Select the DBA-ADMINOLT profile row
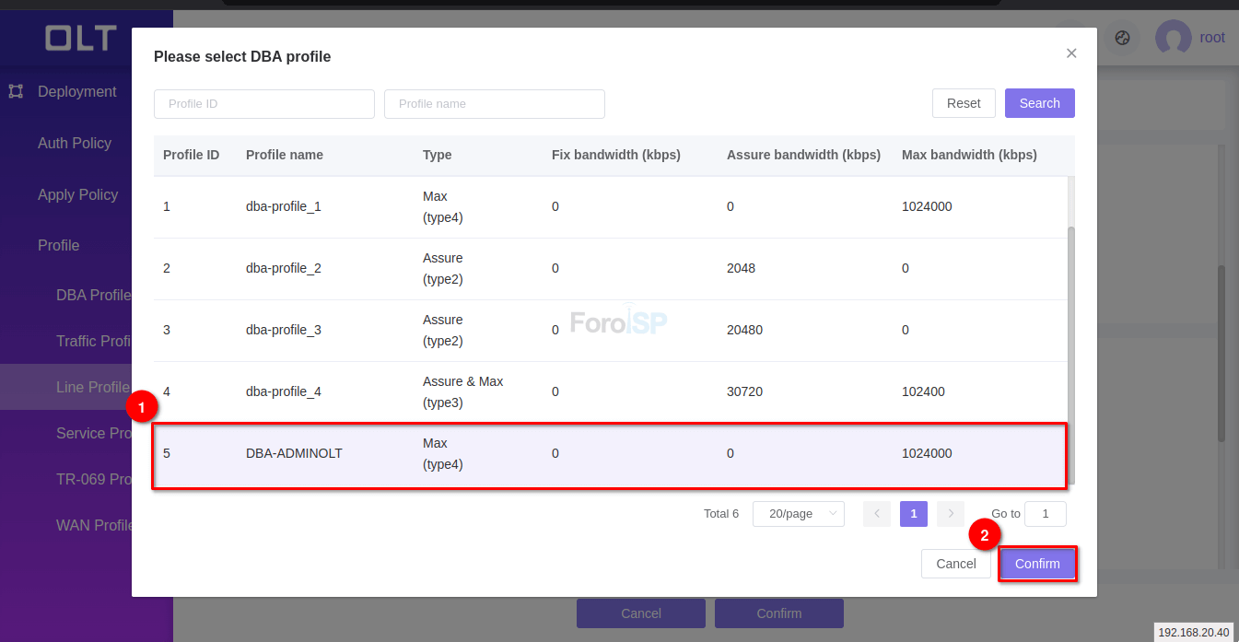The width and height of the screenshot is (1239, 642). click(x=608, y=454)
